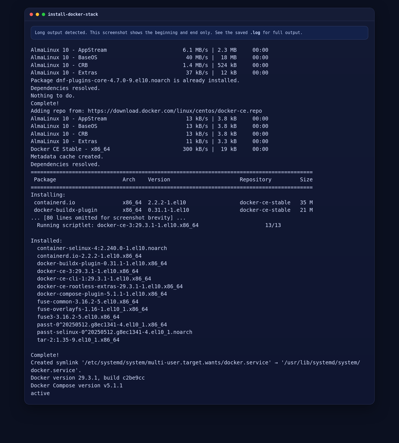Click docker-ce-3:29.3.1-1.el10.x86_64 installed entry
This screenshot has height=443, width=399.
click(88, 271)
